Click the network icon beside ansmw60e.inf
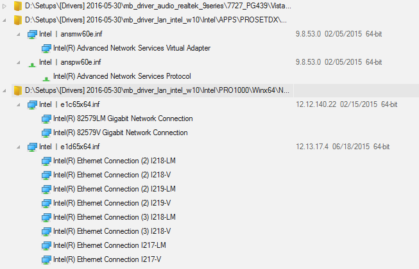419x269 pixels. click(x=32, y=35)
